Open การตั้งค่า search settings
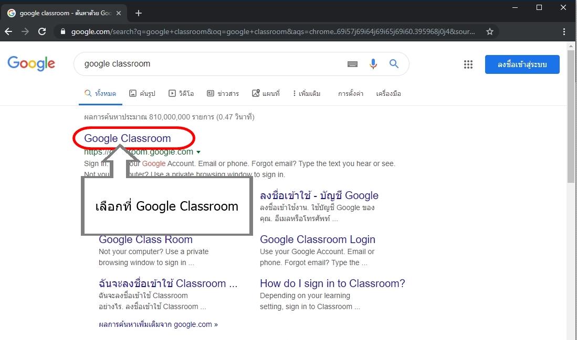 [x=351, y=94]
